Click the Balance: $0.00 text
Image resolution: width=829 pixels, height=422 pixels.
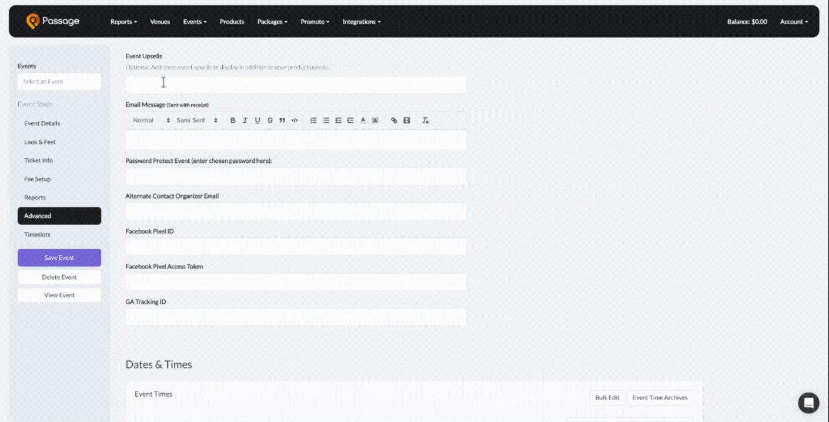(747, 22)
